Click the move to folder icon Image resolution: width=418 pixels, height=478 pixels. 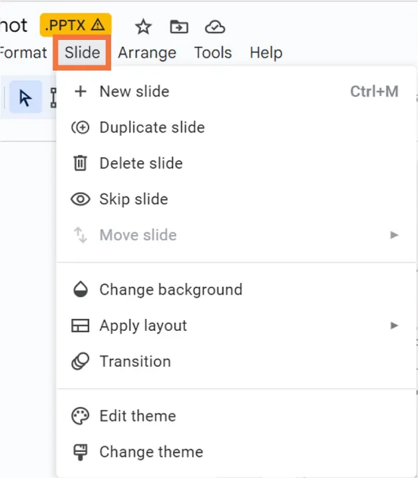tap(179, 27)
